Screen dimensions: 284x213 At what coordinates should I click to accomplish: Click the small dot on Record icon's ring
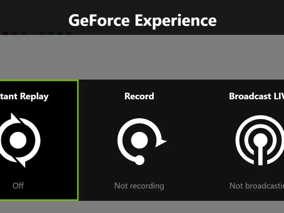click(x=140, y=160)
